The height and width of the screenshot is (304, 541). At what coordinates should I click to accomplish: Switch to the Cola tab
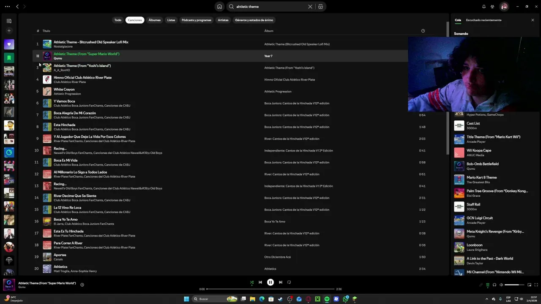458,20
